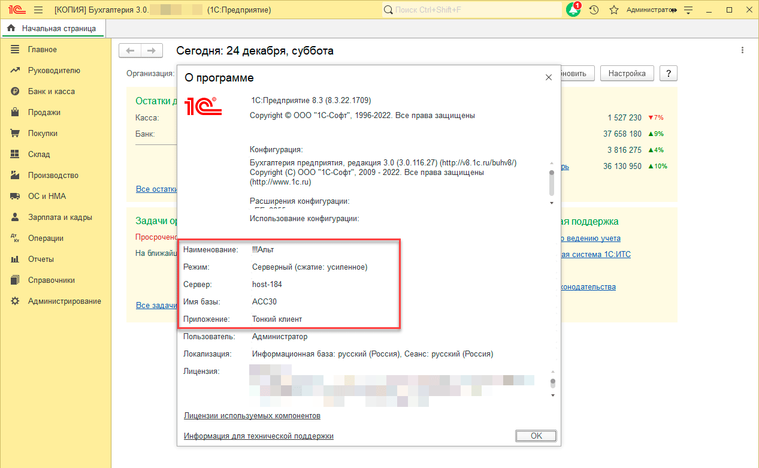Click the Настройка button
Screen dimensions: 759x468
click(x=627, y=73)
